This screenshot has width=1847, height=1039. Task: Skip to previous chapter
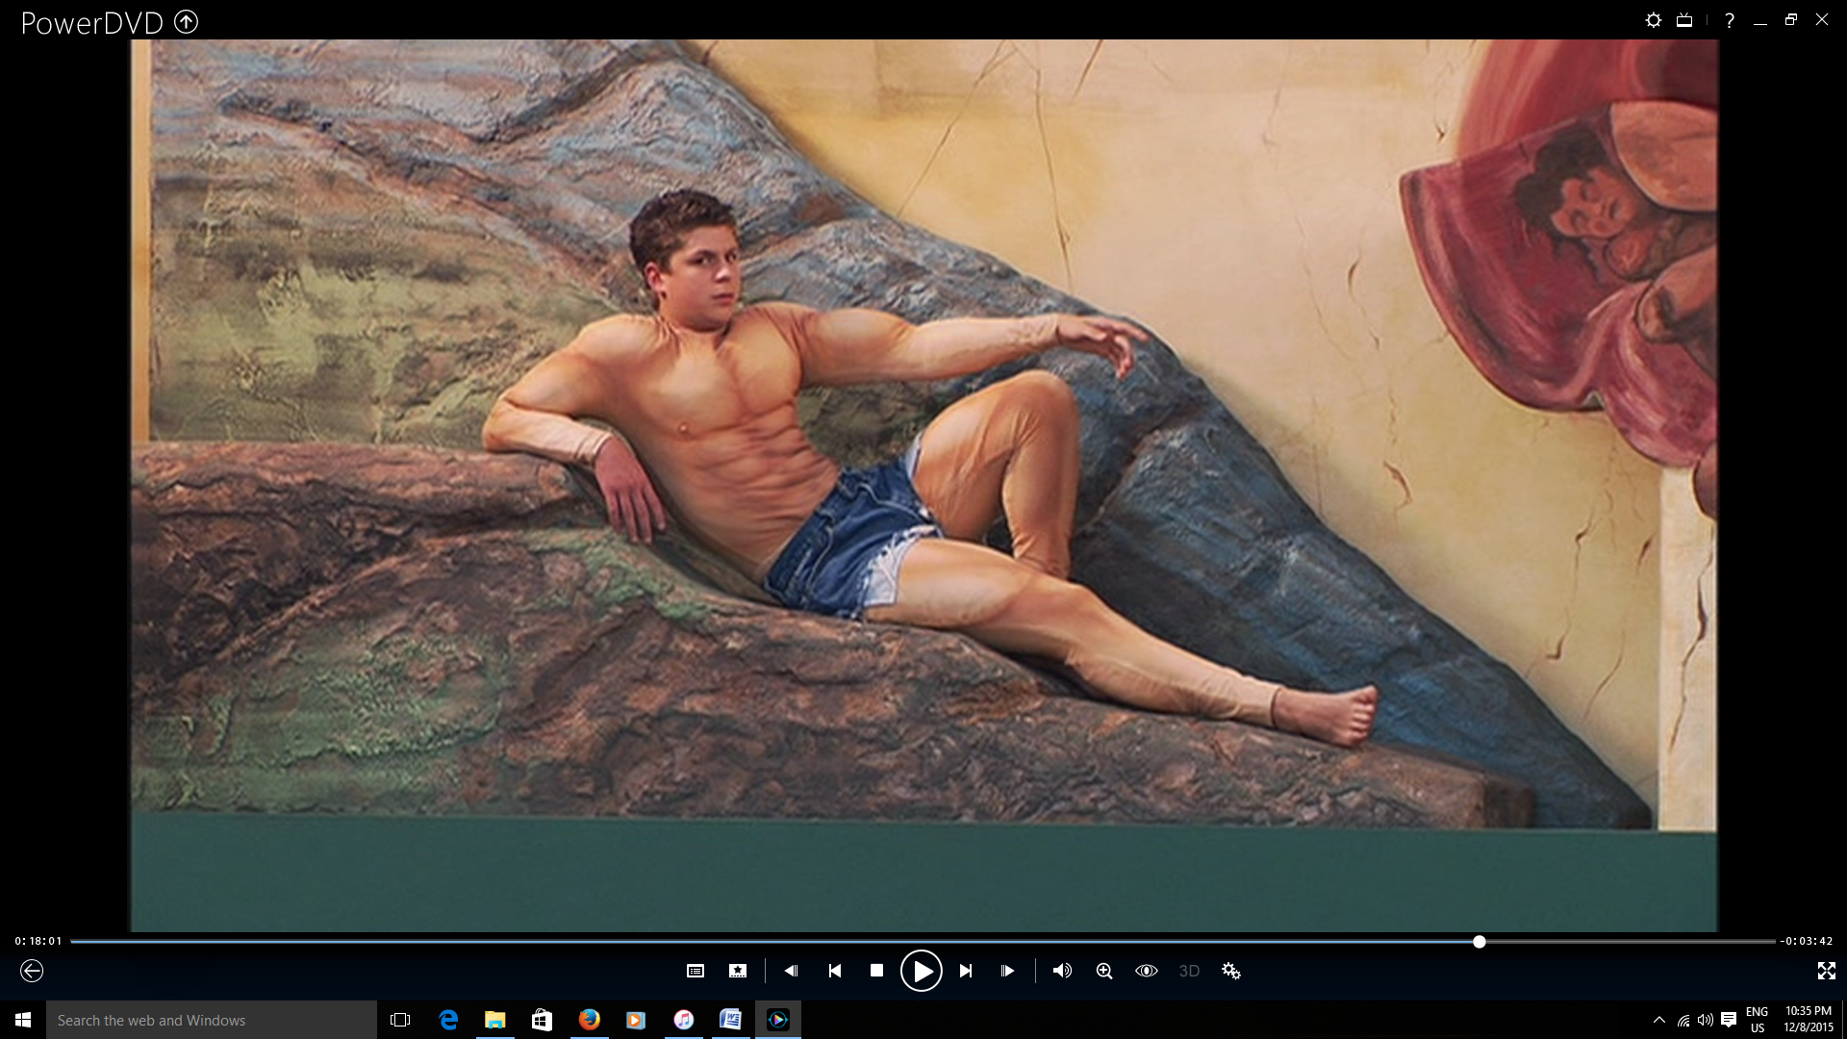pyautogui.click(x=834, y=971)
